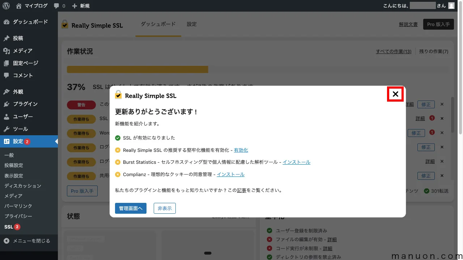Click 修正 button on 警告 row
Screen dimensions: 463x260
[426, 104]
